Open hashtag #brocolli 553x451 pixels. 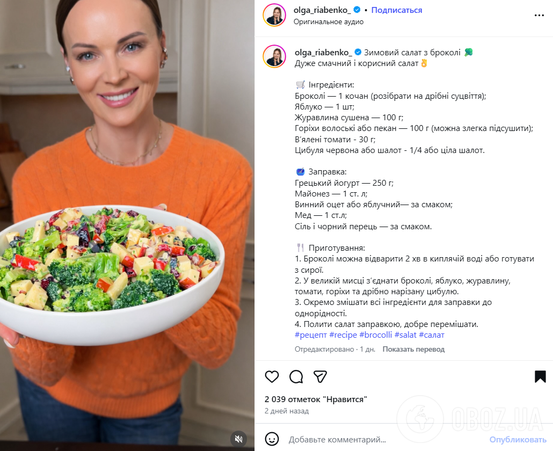[x=376, y=335]
